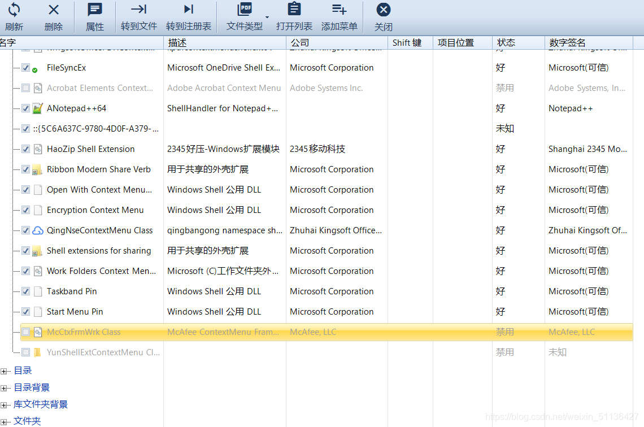Click the FileSyncEx green status icon

point(35,70)
